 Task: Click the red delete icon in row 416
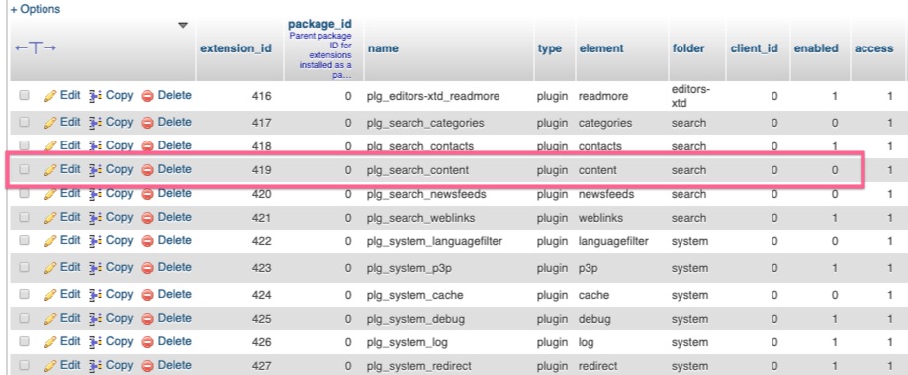click(x=147, y=96)
